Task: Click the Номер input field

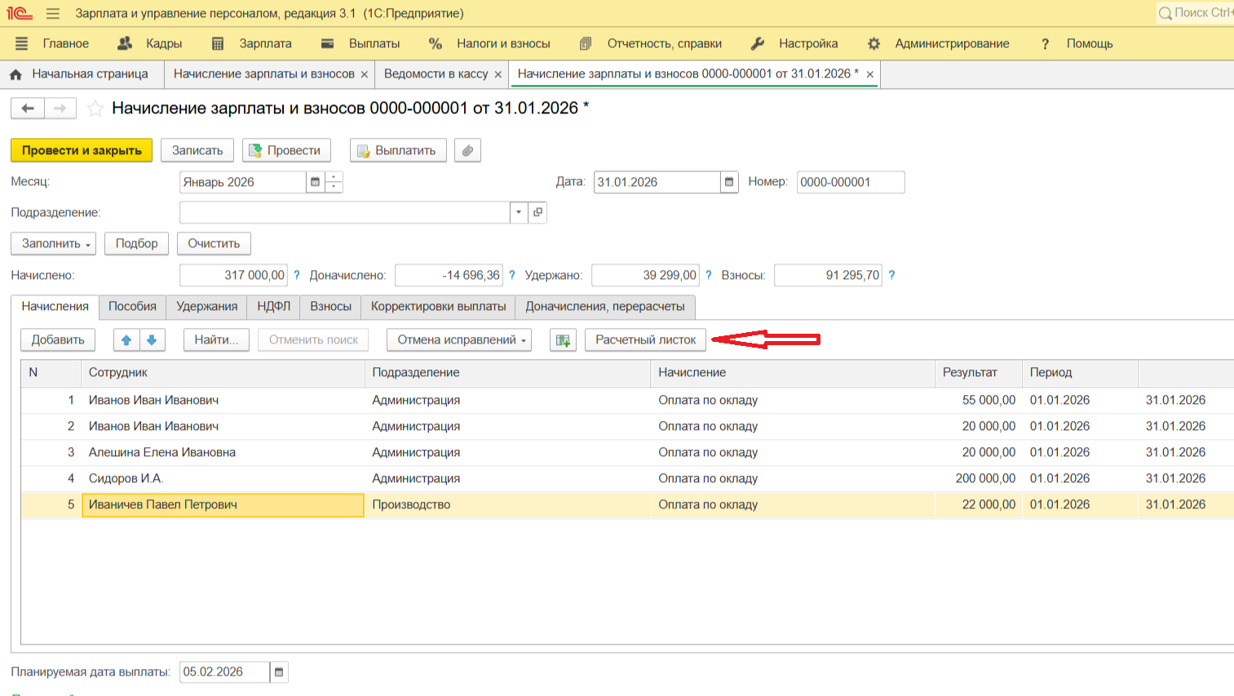Action: click(x=850, y=182)
